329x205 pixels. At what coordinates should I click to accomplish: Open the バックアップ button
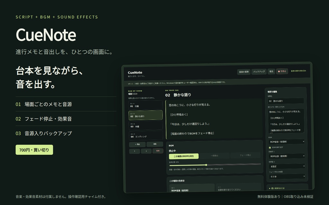(x=259, y=71)
